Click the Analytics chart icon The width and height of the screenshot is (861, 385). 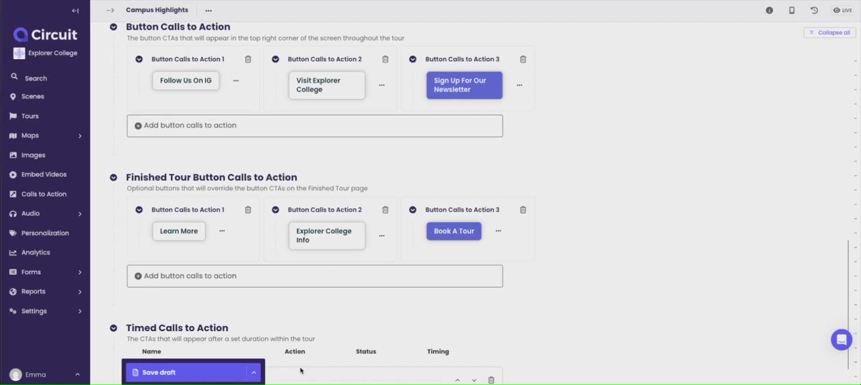[13, 253]
